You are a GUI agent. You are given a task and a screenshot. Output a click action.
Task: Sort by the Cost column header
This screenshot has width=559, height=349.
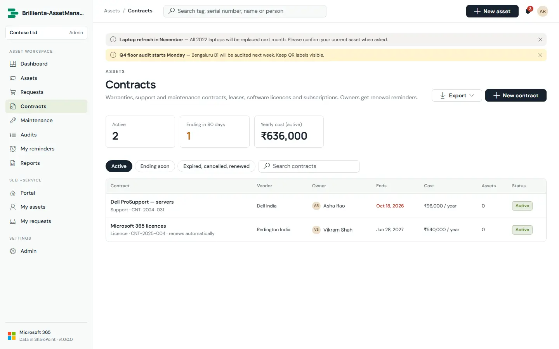pyautogui.click(x=429, y=186)
